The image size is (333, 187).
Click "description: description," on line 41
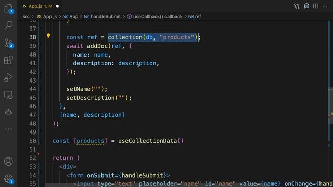(116, 63)
